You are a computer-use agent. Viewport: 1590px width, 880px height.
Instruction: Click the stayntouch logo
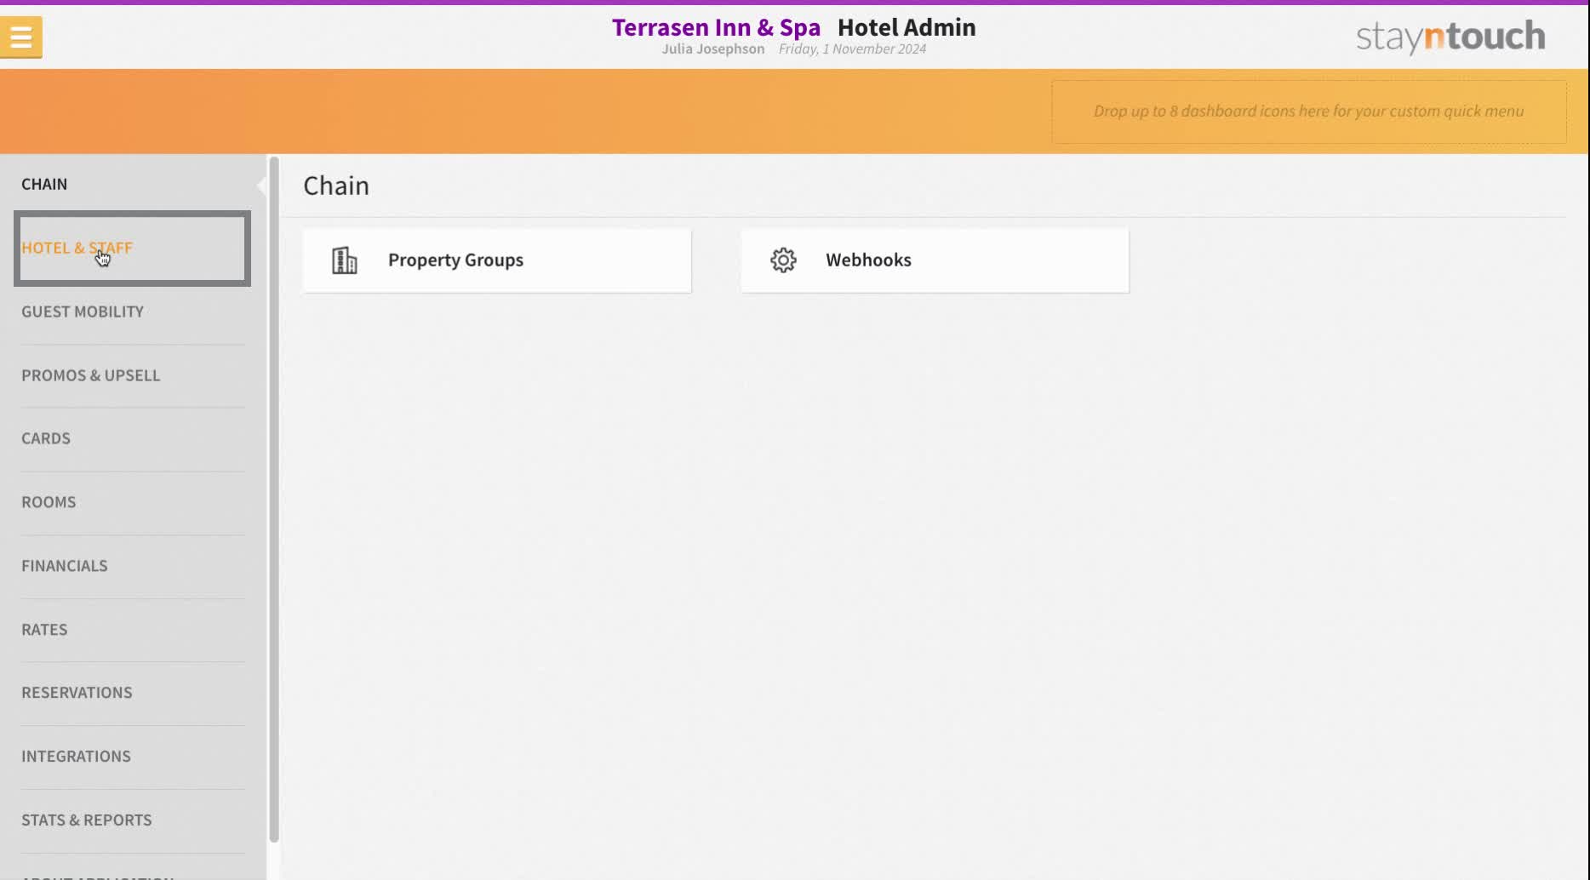pos(1450,37)
